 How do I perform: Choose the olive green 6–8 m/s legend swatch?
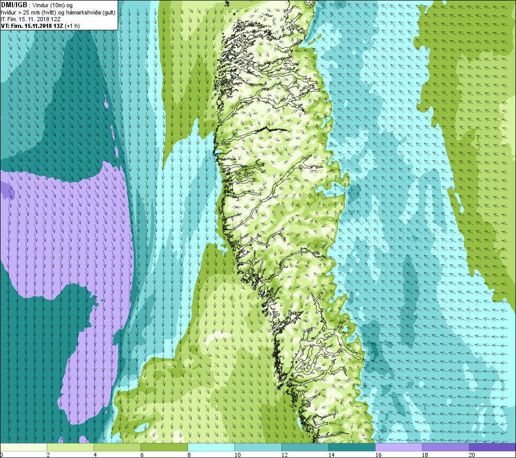pos(164,447)
